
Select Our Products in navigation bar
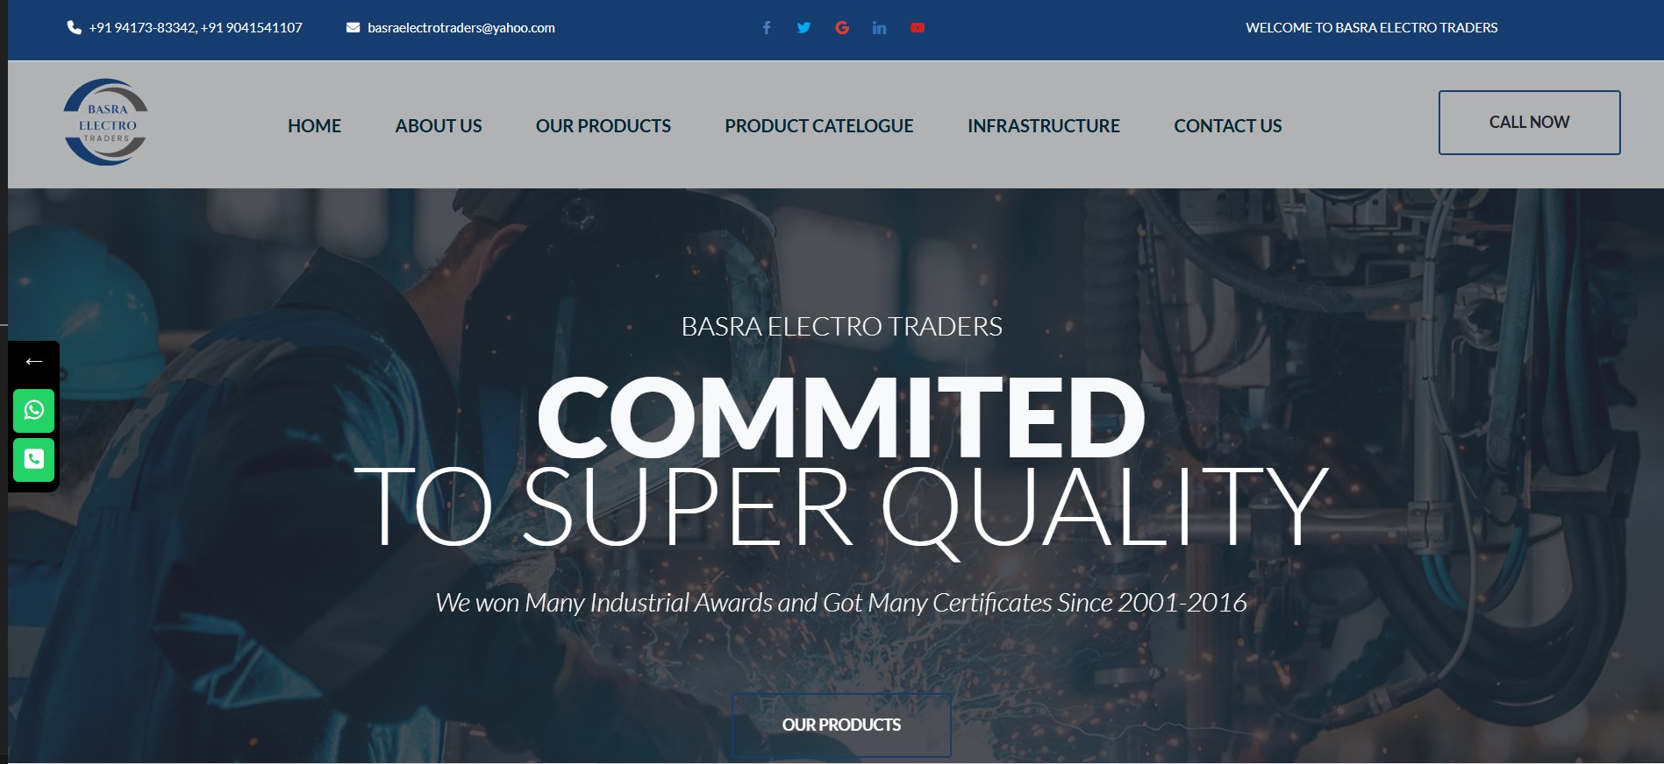click(x=603, y=126)
